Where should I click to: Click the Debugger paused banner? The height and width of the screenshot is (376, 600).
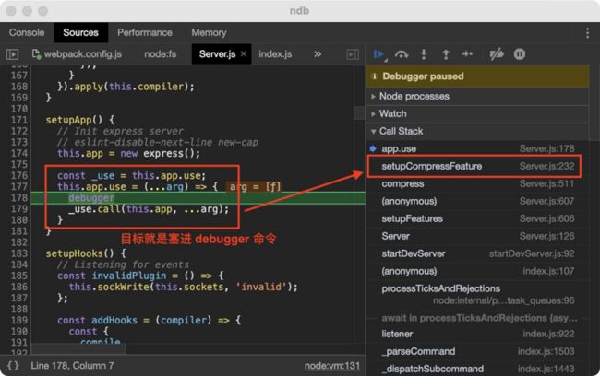(x=477, y=76)
